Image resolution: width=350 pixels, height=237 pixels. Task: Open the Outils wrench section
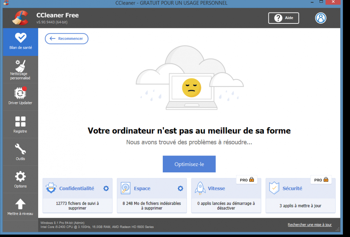21,152
